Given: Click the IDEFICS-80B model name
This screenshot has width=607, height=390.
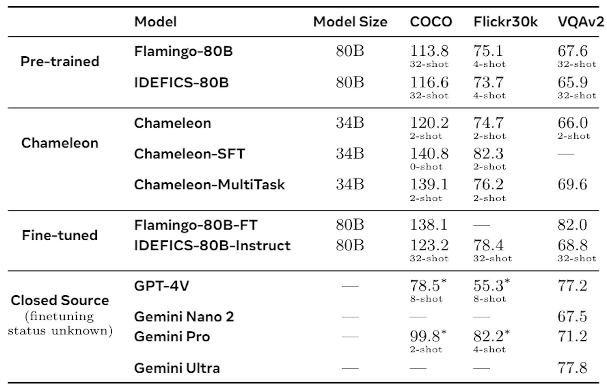Looking at the screenshot, I should [181, 83].
